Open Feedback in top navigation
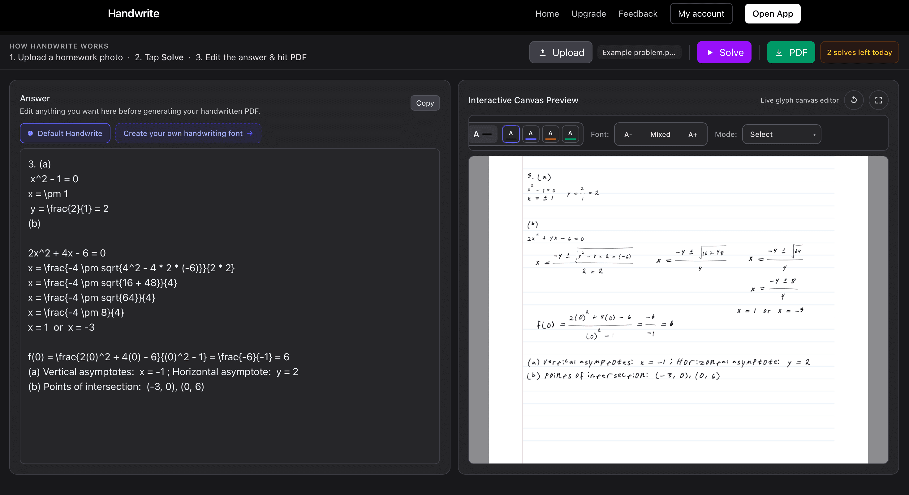This screenshot has width=909, height=495. pyautogui.click(x=638, y=14)
